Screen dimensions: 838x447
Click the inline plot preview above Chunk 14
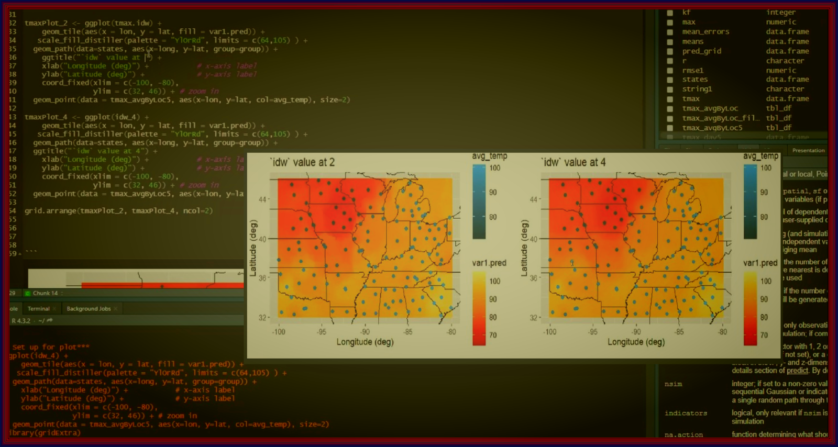[136, 278]
